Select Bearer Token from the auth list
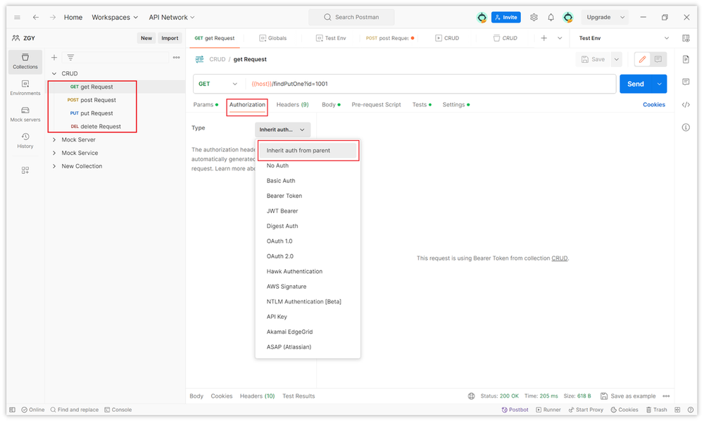 click(x=284, y=196)
